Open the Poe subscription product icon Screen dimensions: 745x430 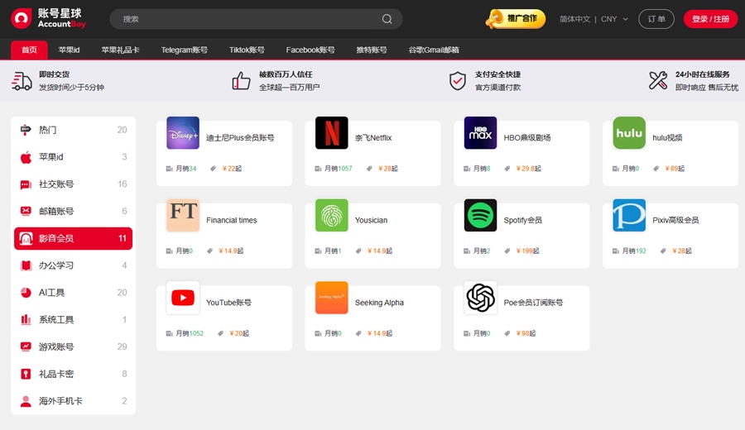click(480, 298)
